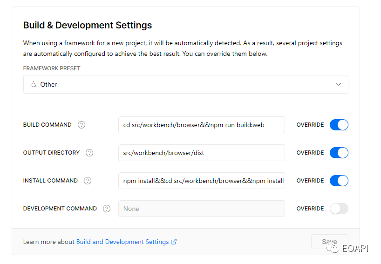Image resolution: width=381 pixels, height=264 pixels.
Task: Disable the Build Command override toggle
Action: tap(339, 125)
